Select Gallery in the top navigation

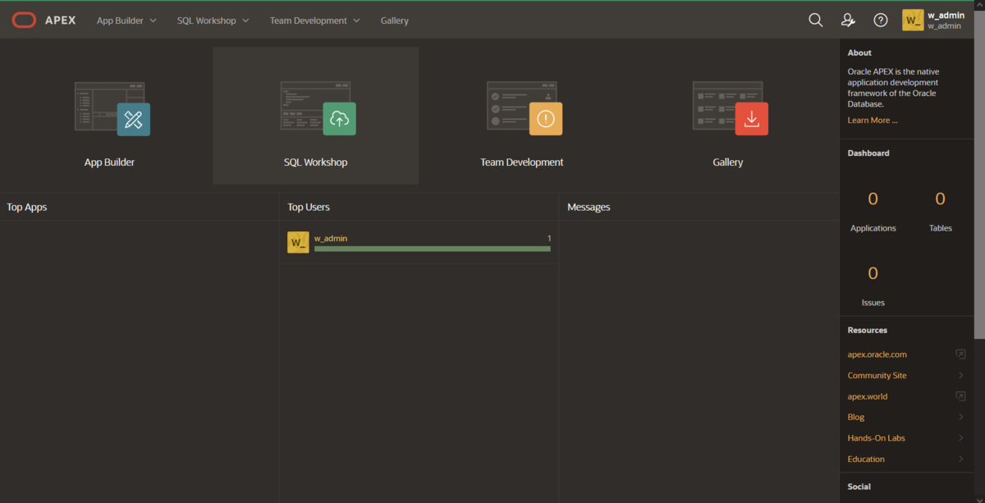coord(394,19)
